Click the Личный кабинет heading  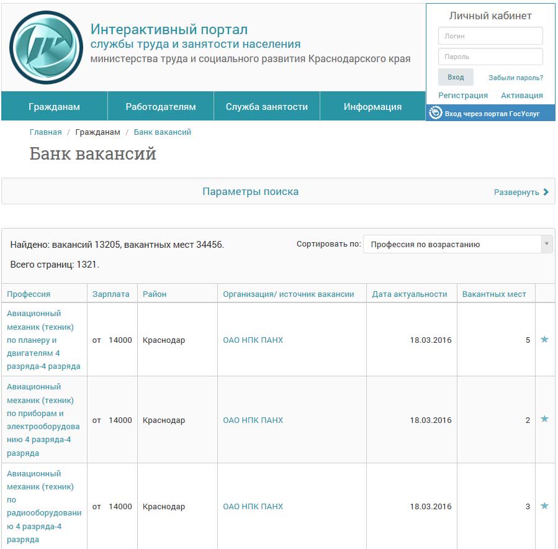[490, 16]
